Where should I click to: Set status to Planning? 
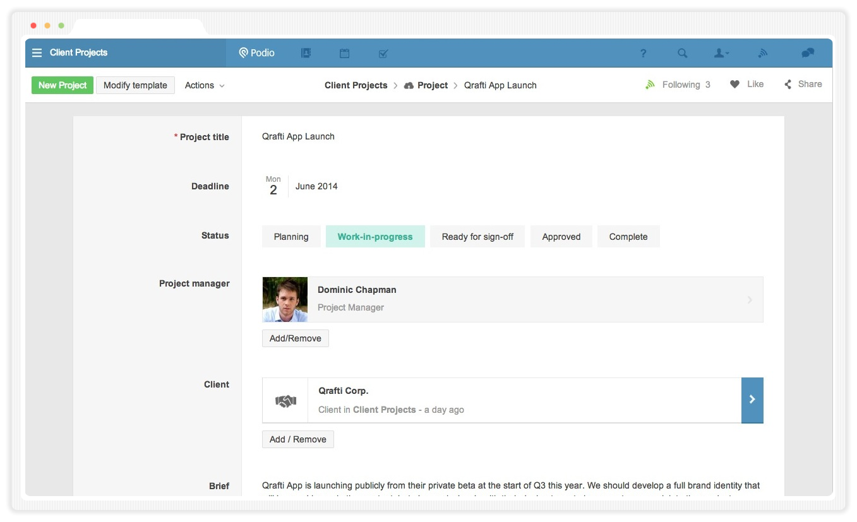click(x=291, y=237)
